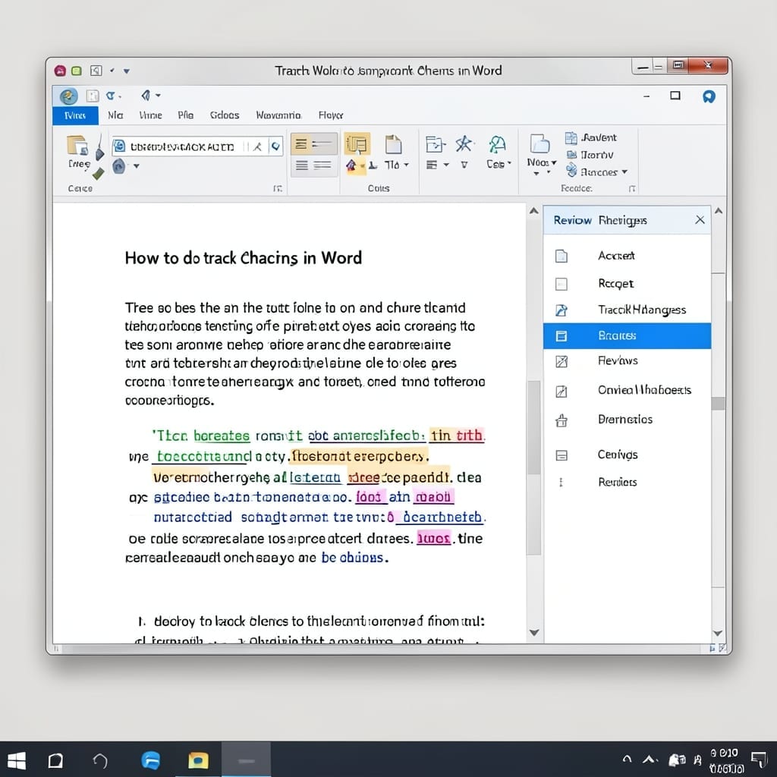Screen dimensions: 777x777
Task: Click the document heading 'How to do track Chacins in Word'
Action: coord(243,258)
